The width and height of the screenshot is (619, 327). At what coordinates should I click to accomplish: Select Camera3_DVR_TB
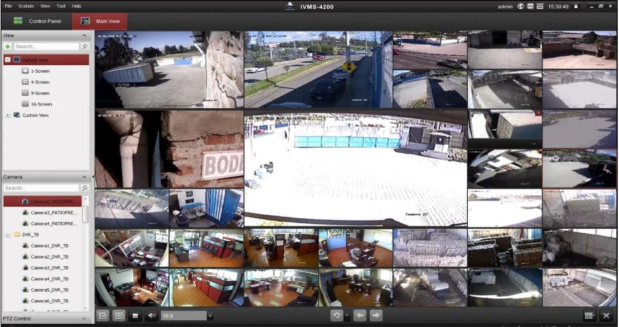point(50,267)
